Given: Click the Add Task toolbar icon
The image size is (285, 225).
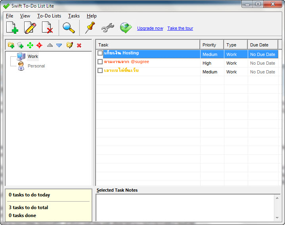Looking at the screenshot, I should 12,28.
